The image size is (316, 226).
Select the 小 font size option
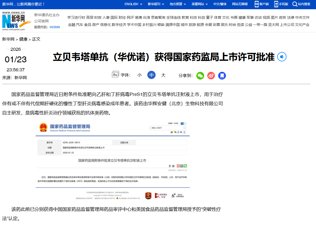pyautogui.click(x=139, y=75)
